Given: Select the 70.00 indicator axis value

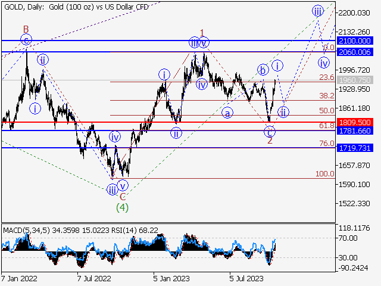Looking at the screenshot, I should pos(348,238).
